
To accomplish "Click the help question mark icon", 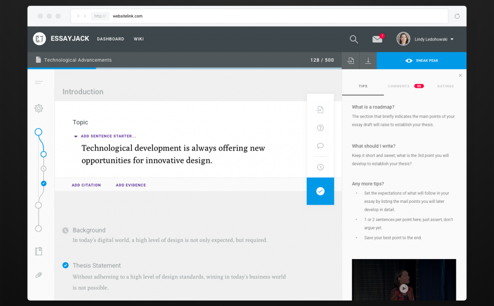I will 320,128.
